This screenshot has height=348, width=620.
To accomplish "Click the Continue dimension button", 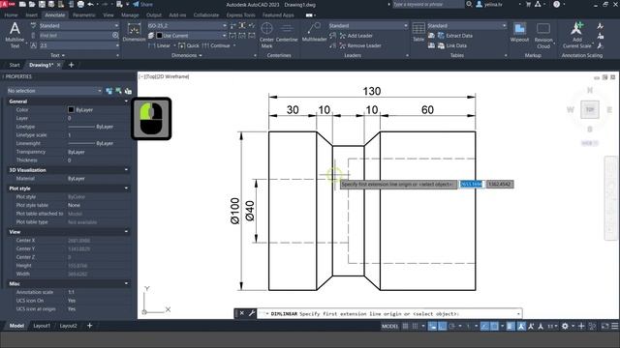I will [216, 45].
